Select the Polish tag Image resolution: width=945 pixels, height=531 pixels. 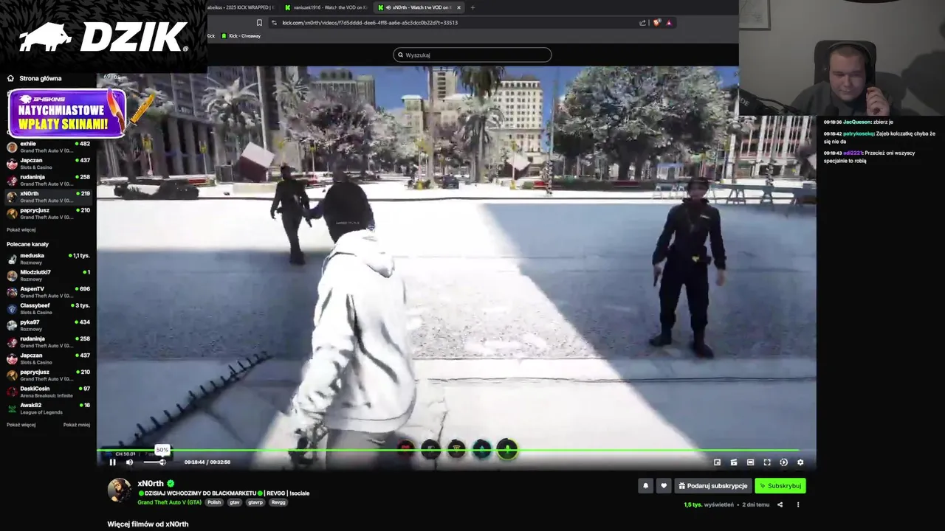point(214,502)
